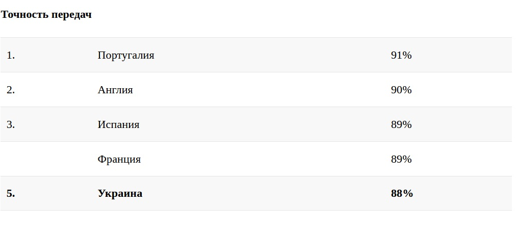This screenshot has height=232, width=518.
Task: Click empty space between Украина and 88%
Action: tap(265, 194)
